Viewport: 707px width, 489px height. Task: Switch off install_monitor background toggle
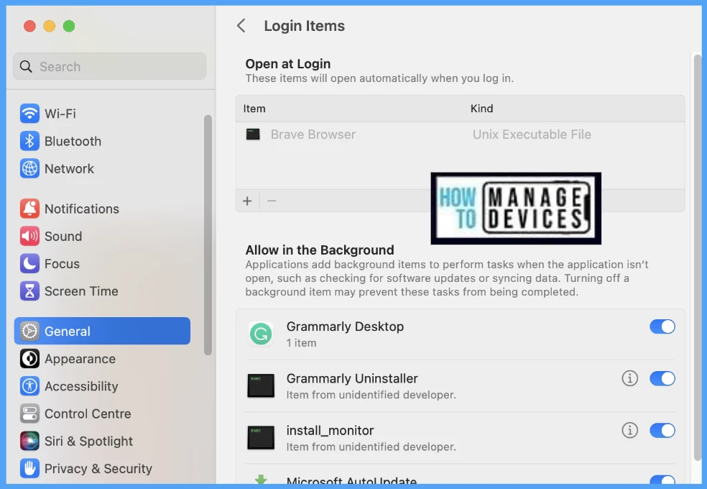coord(662,430)
